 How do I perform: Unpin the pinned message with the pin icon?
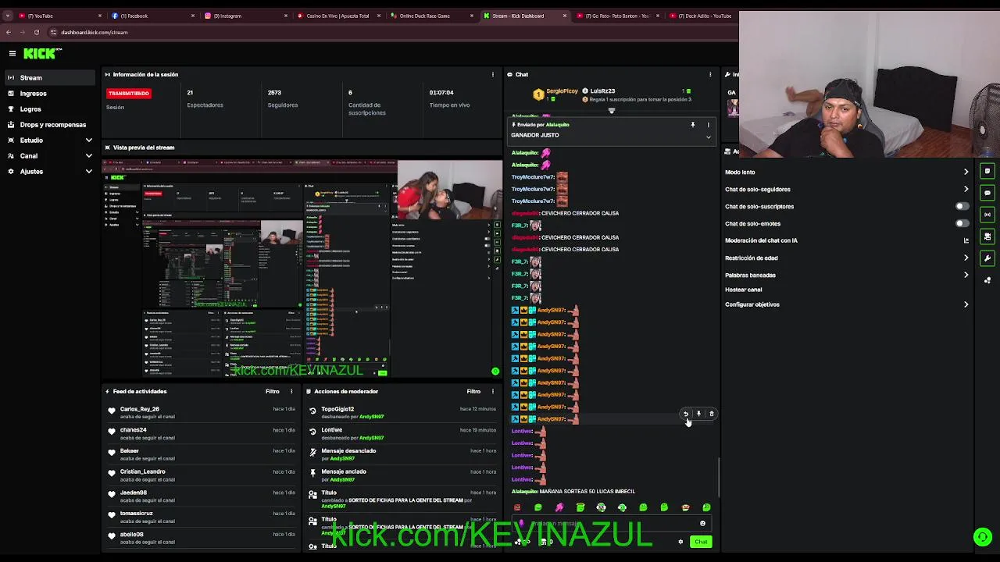[692, 125]
